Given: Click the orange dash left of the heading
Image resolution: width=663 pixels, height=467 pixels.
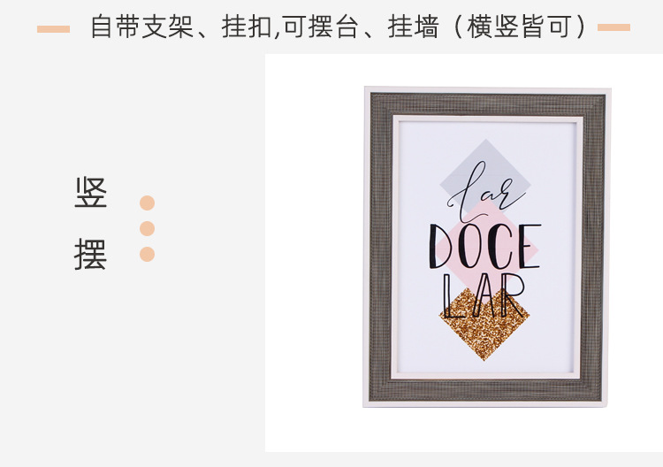Looking at the screenshot, I should pos(53,29).
